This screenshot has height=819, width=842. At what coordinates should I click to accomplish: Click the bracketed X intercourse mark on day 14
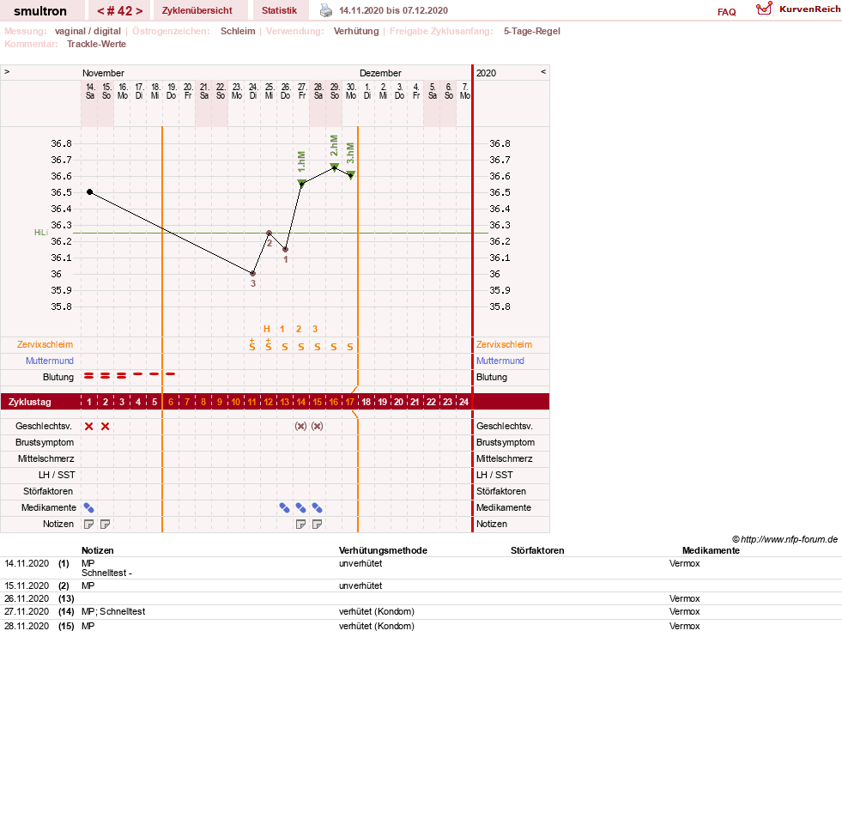[300, 427]
